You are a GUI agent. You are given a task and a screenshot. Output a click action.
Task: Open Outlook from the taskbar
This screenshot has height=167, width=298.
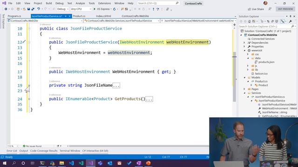(x=110, y=163)
